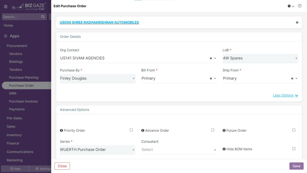Open Biddings in the sidebar
The height and width of the screenshot is (173, 307).
coord(16,62)
